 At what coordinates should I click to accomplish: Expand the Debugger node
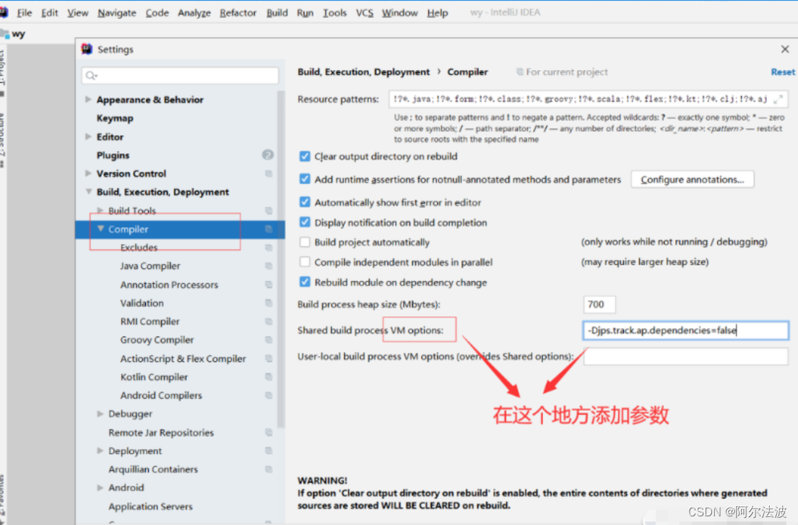click(x=100, y=414)
